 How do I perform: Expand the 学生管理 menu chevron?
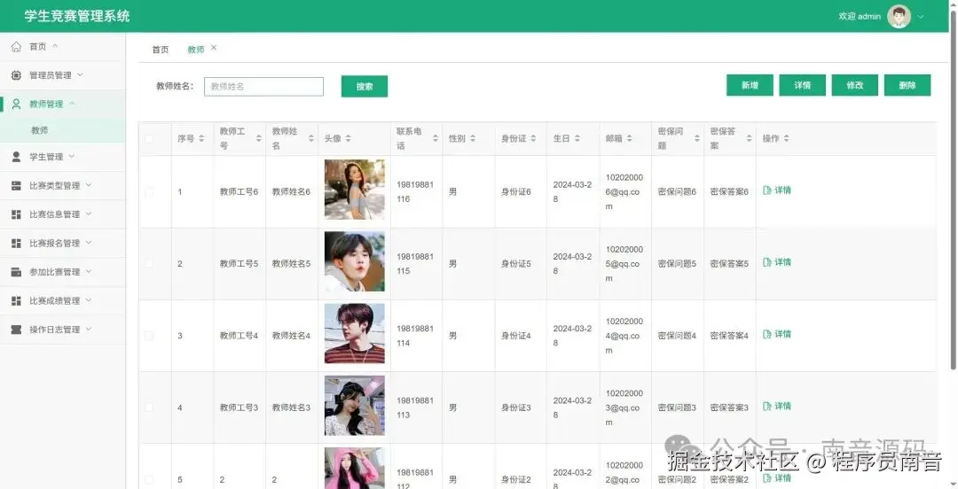(x=72, y=156)
